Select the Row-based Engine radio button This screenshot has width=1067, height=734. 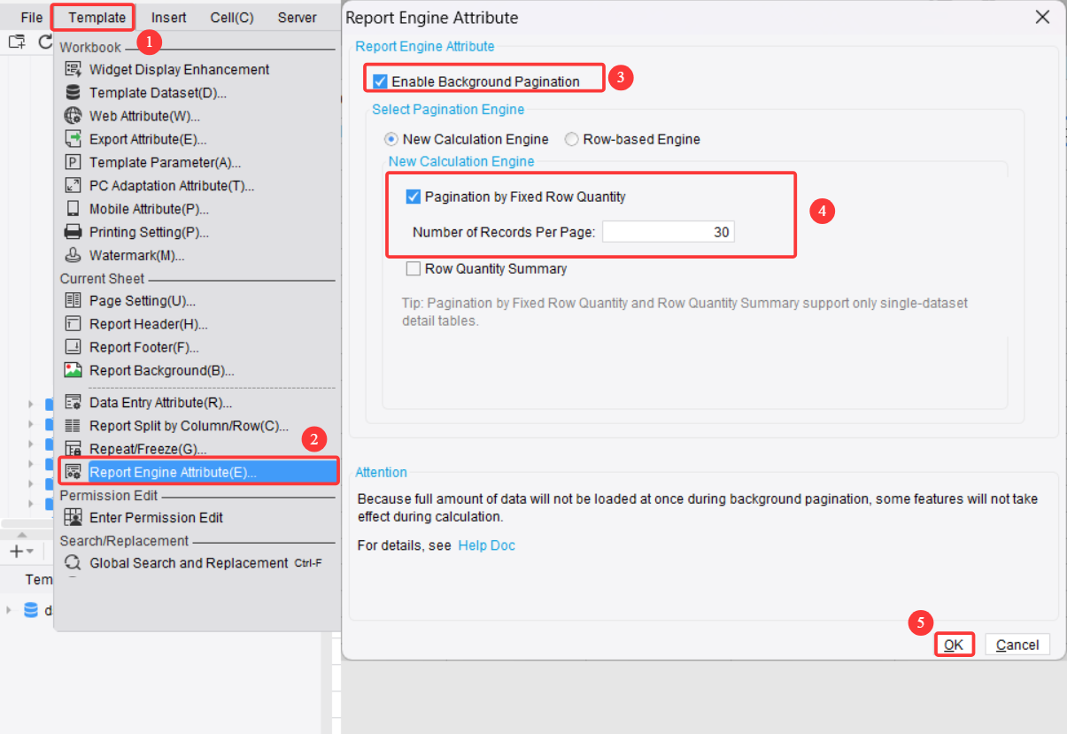[x=571, y=139]
